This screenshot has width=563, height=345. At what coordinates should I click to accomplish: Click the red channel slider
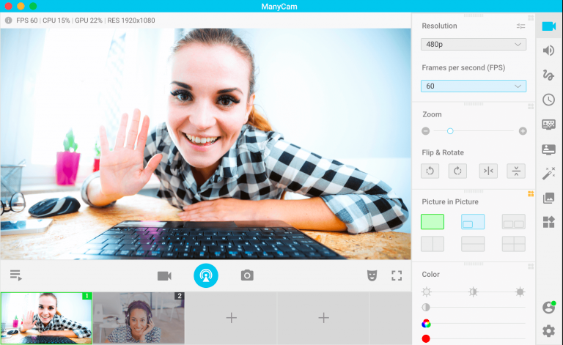(x=474, y=338)
